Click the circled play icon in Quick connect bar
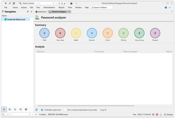 pos(62,3)
